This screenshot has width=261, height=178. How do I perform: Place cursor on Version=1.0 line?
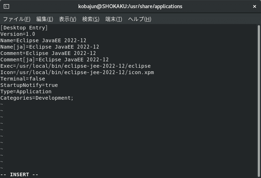(18, 34)
